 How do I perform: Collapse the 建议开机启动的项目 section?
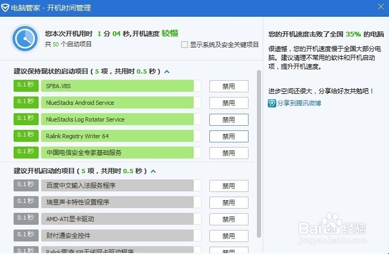pos(154,171)
